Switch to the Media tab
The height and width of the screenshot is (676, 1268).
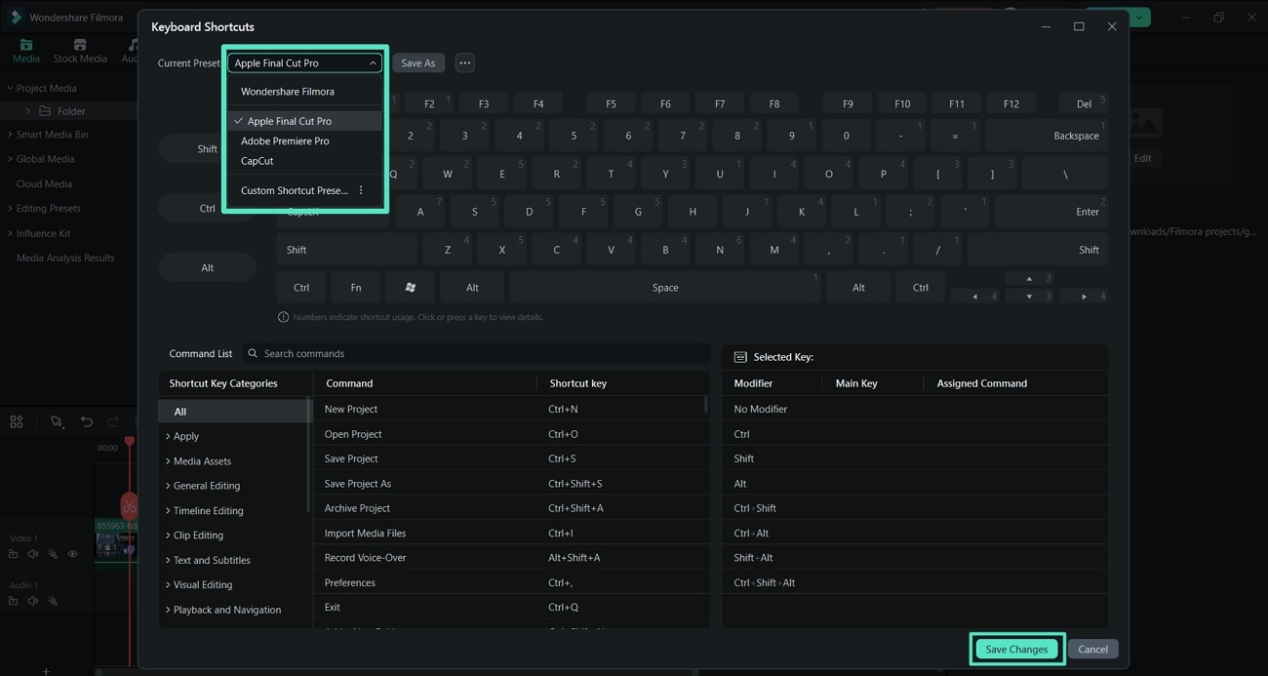point(26,52)
